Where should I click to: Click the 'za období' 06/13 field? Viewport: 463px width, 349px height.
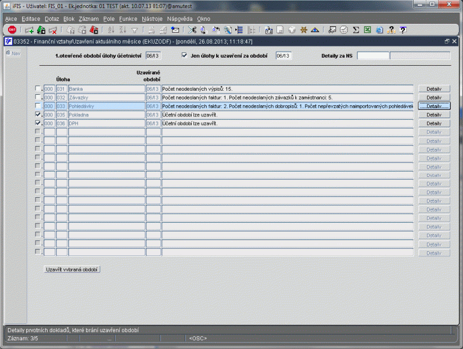(283, 56)
